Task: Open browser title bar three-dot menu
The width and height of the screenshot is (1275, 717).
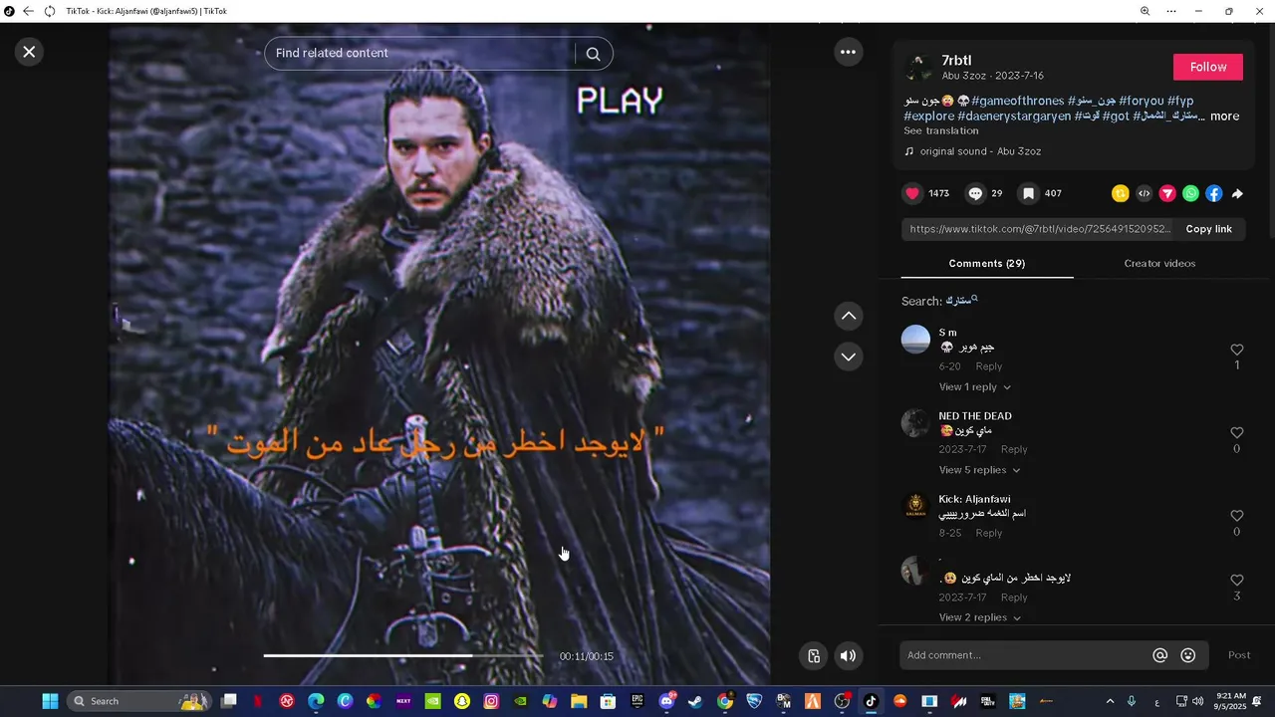Action: pos(1171,11)
